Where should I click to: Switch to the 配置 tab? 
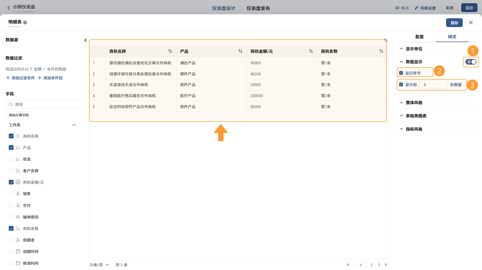419,37
